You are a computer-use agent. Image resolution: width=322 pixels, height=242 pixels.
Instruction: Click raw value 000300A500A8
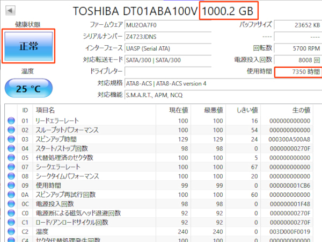[289, 139]
